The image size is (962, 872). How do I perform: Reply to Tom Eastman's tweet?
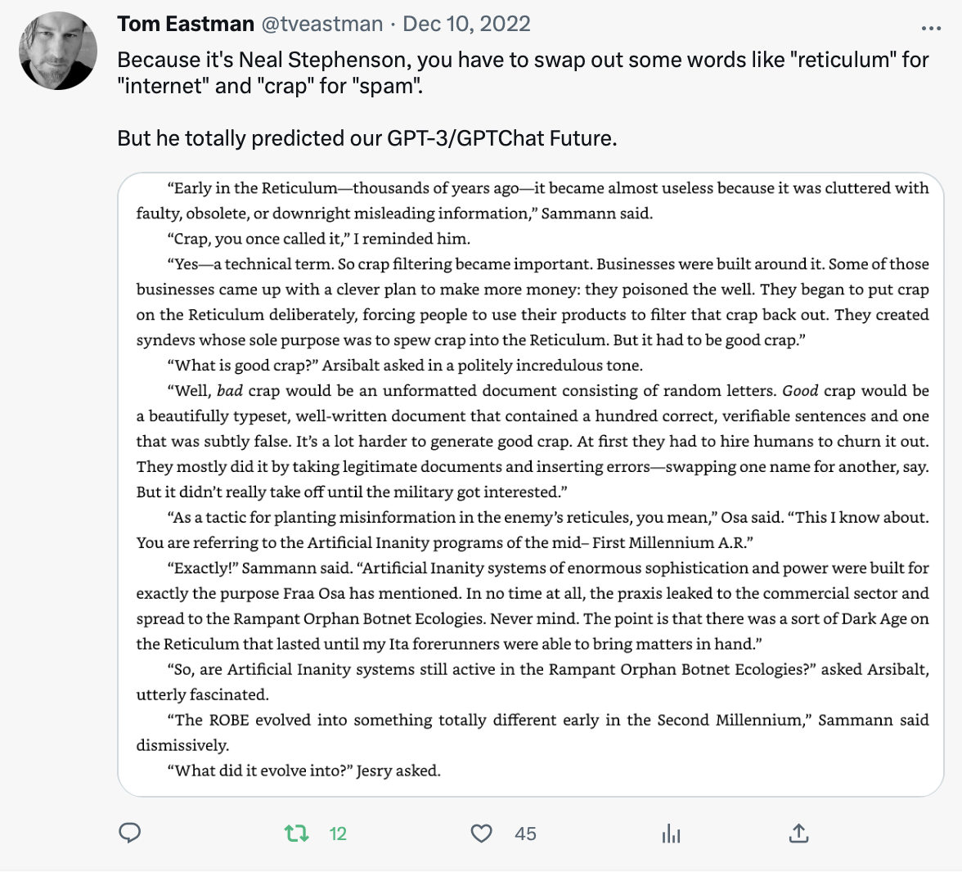(130, 833)
